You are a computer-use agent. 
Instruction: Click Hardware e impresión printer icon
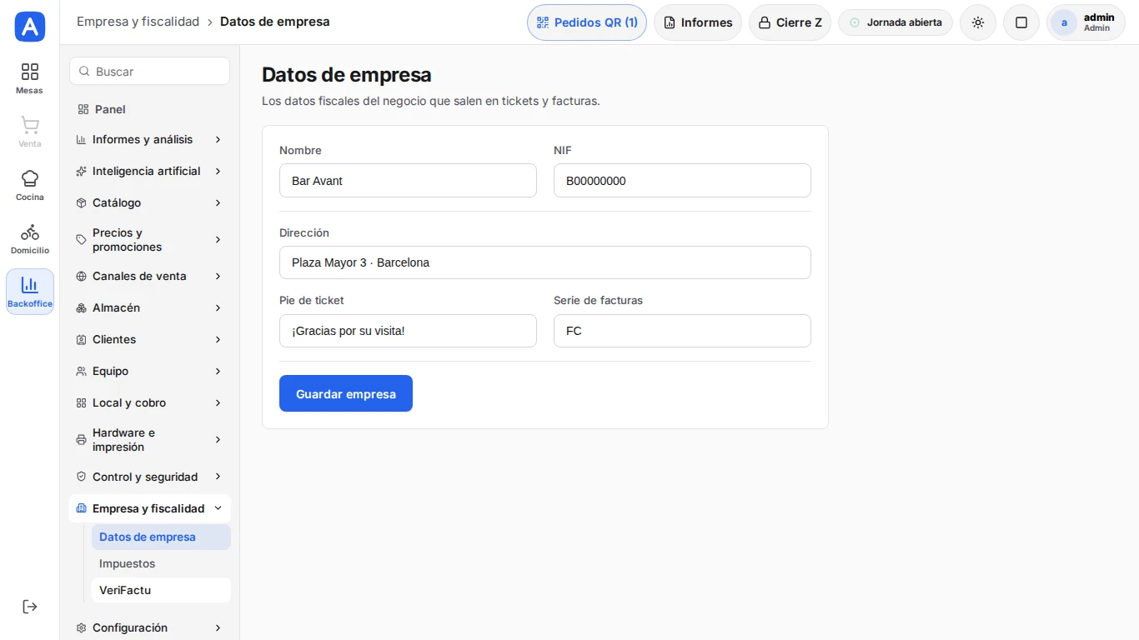coord(81,440)
